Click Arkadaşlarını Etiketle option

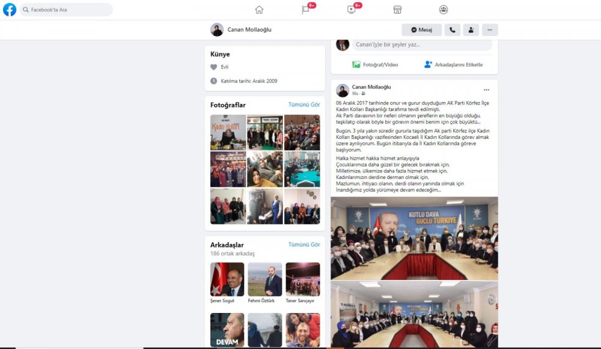[x=453, y=65]
